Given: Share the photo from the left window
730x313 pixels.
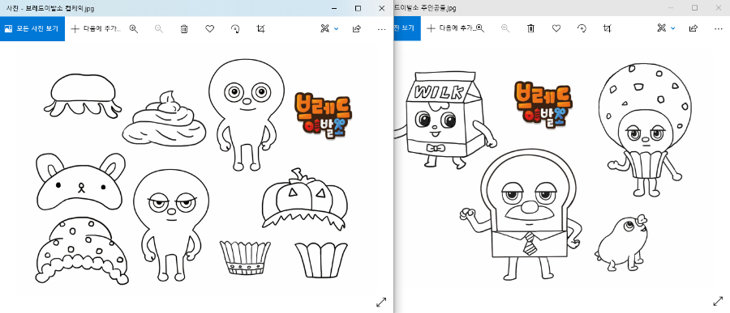Looking at the screenshot, I should click(x=357, y=29).
